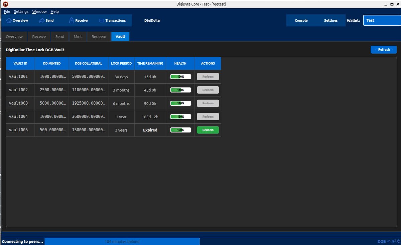This screenshot has width=401, height=245.
Task: Click the Refresh button for vaults
Action: pos(384,50)
